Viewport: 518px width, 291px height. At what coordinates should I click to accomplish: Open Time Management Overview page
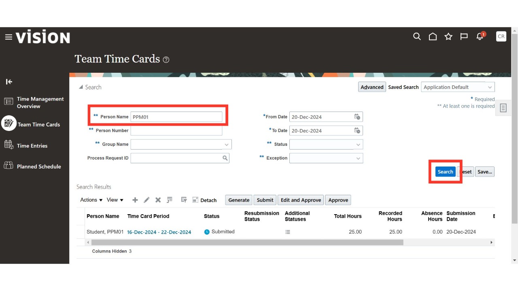(40, 103)
